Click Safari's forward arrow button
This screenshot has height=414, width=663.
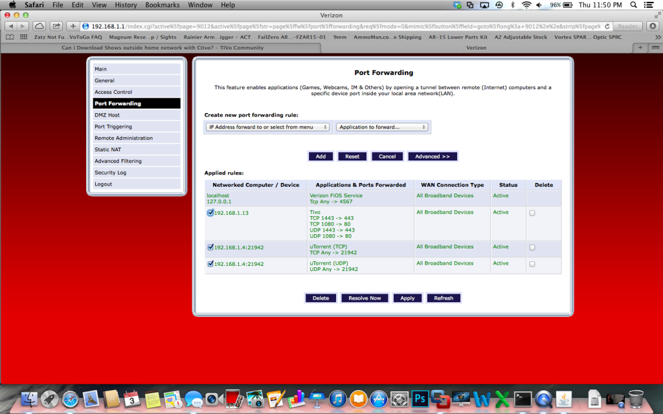(22, 26)
